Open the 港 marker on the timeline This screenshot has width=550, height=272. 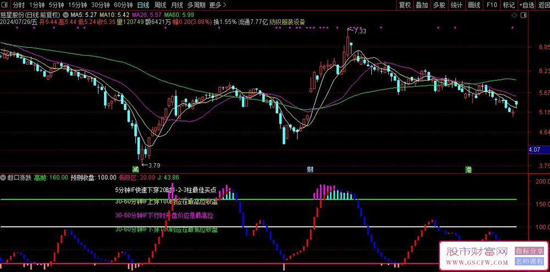point(468,170)
